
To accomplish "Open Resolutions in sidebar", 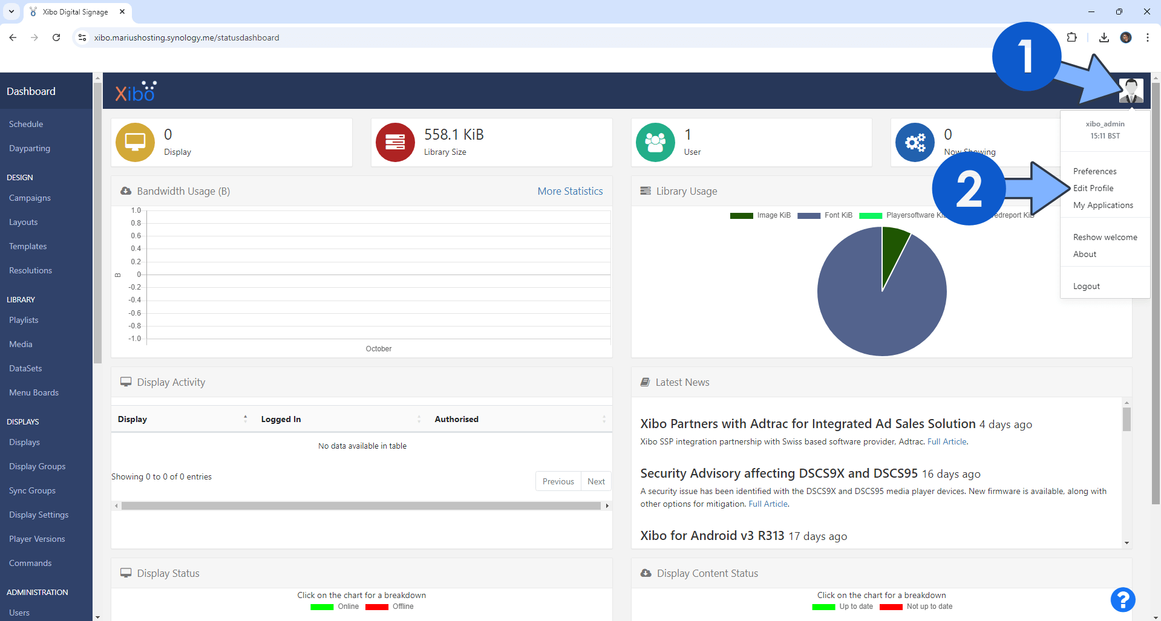I will tap(30, 270).
